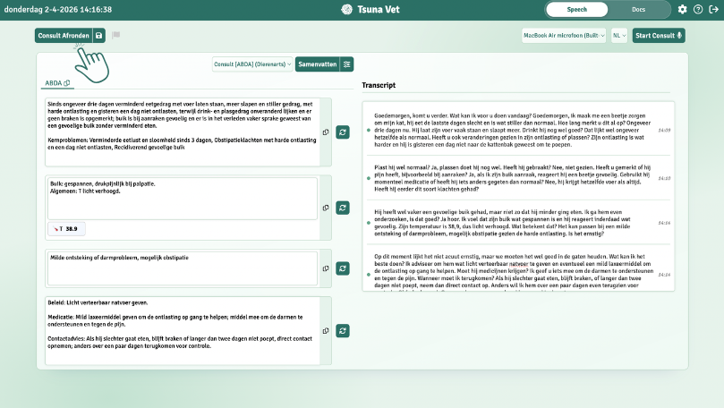Image resolution: width=724 pixels, height=408 pixels.
Task: Copy the physical exam section text
Action: tap(326, 207)
